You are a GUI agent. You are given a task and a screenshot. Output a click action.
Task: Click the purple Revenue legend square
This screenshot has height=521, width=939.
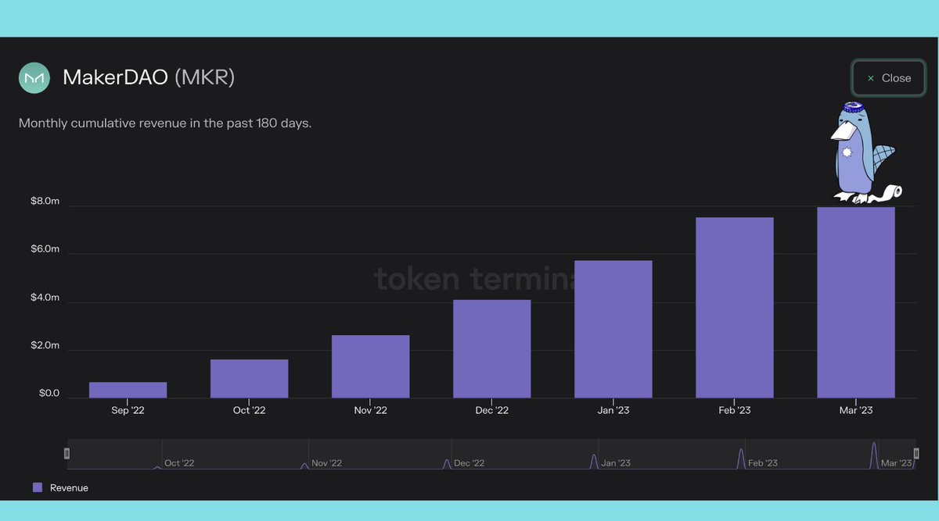pyautogui.click(x=36, y=487)
